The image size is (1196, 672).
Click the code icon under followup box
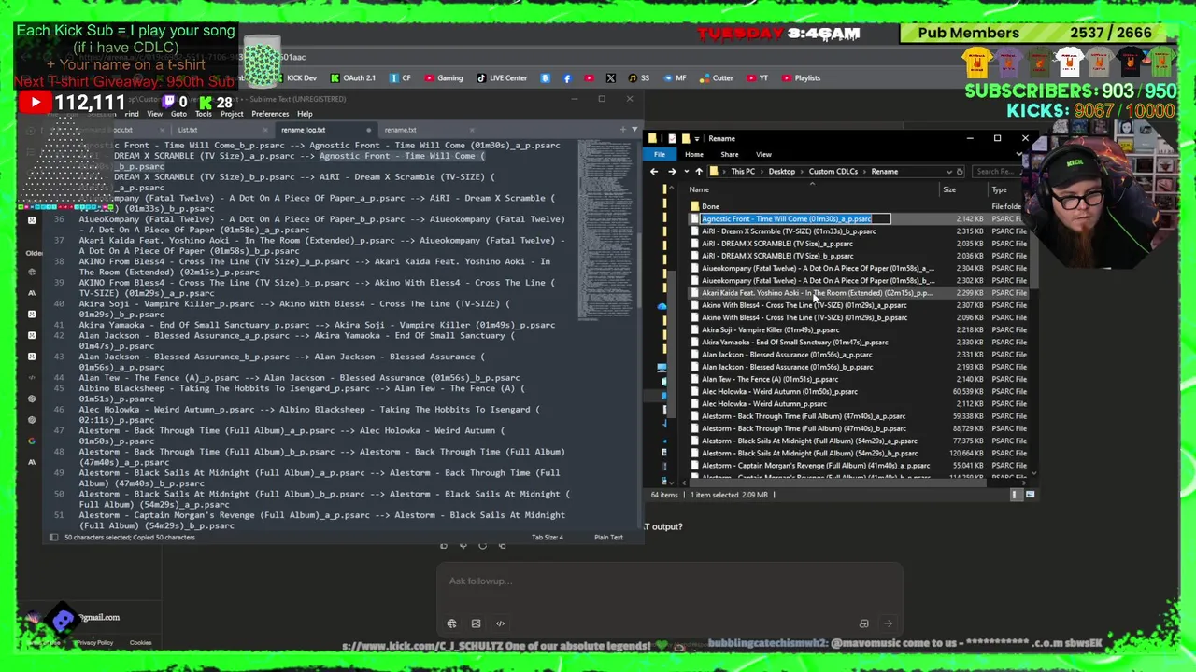click(500, 623)
